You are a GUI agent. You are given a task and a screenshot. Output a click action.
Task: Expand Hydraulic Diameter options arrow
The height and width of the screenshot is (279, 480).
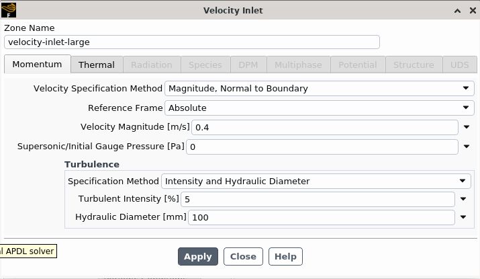pyautogui.click(x=463, y=217)
